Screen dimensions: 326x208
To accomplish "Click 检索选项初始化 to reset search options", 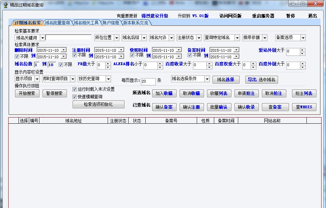I will point(98,104).
